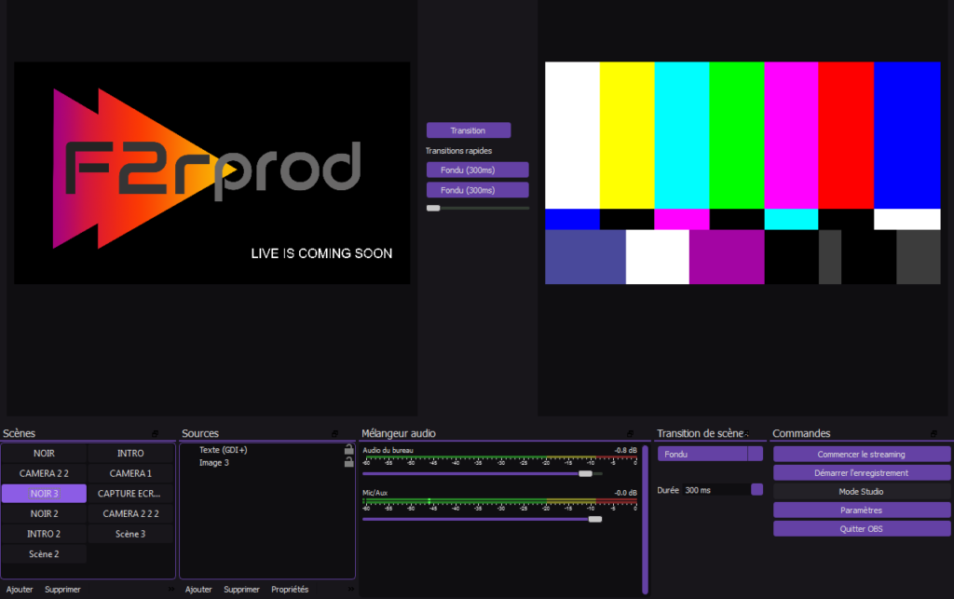Click Démarrer l'enregistrement
The width and height of the screenshot is (954, 599).
[x=861, y=472]
